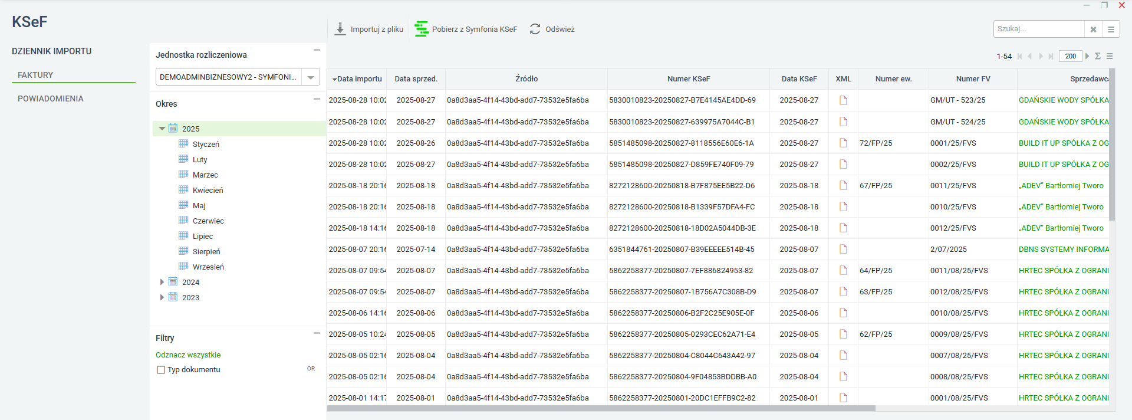This screenshot has height=420, width=1132.
Task: Collapse the Filtry panel
Action: 317,333
